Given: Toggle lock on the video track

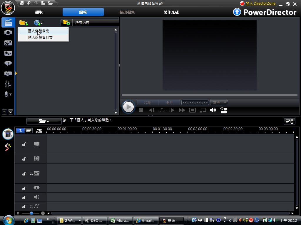Looking at the screenshot, I should [x=24, y=144].
